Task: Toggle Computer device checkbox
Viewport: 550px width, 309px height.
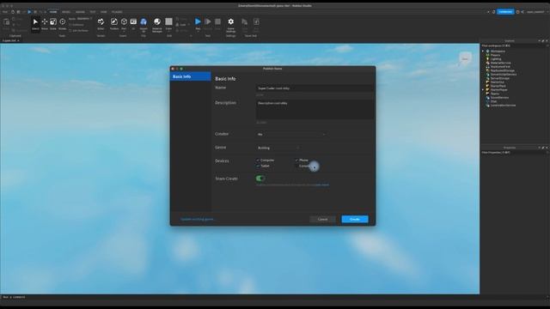Action: [258, 161]
